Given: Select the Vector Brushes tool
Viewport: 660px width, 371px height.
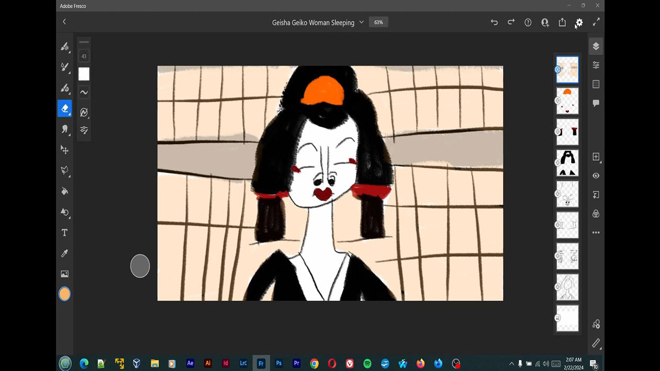Looking at the screenshot, I should pos(64,88).
